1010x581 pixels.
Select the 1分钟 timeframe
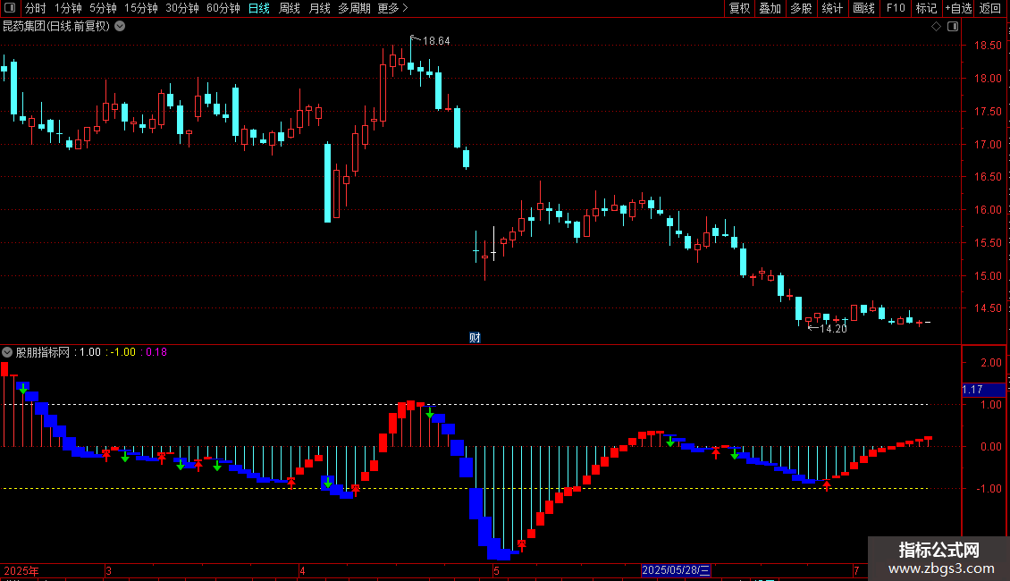click(x=68, y=8)
